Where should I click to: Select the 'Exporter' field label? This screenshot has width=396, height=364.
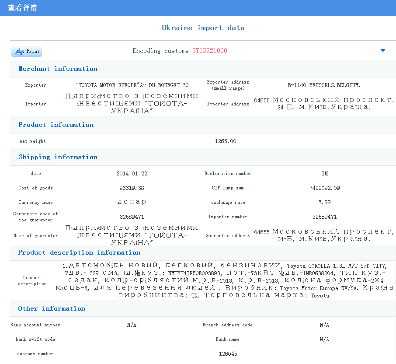35,85
